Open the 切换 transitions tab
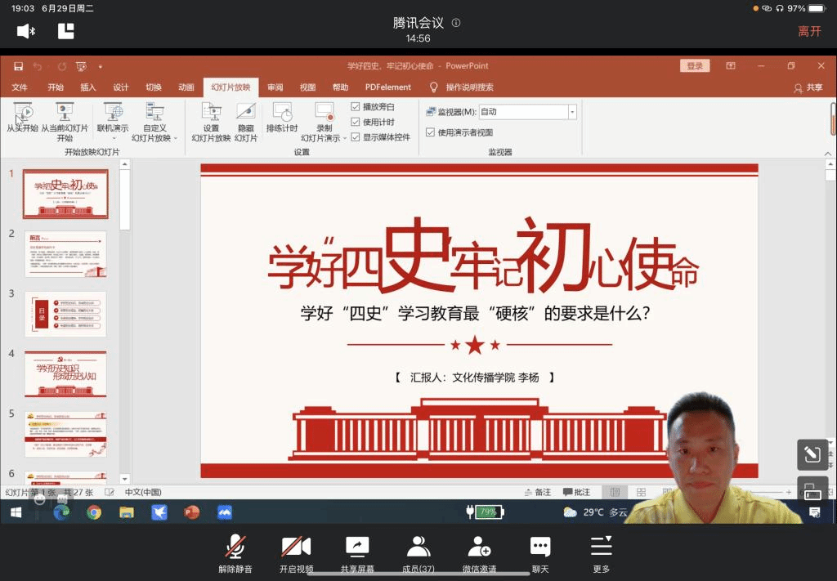837x581 pixels. pos(154,87)
